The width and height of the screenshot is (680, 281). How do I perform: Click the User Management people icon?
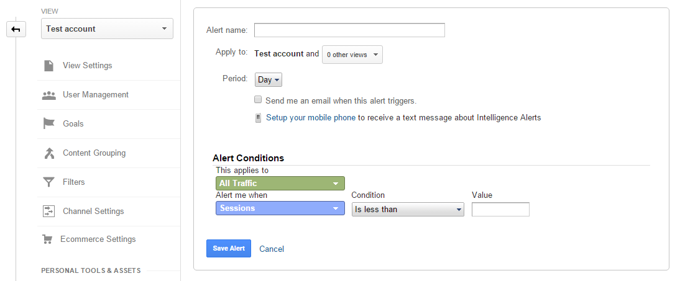pos(48,95)
